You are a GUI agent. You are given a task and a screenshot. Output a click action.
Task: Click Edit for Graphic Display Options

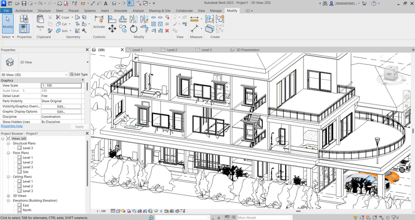(x=61, y=112)
